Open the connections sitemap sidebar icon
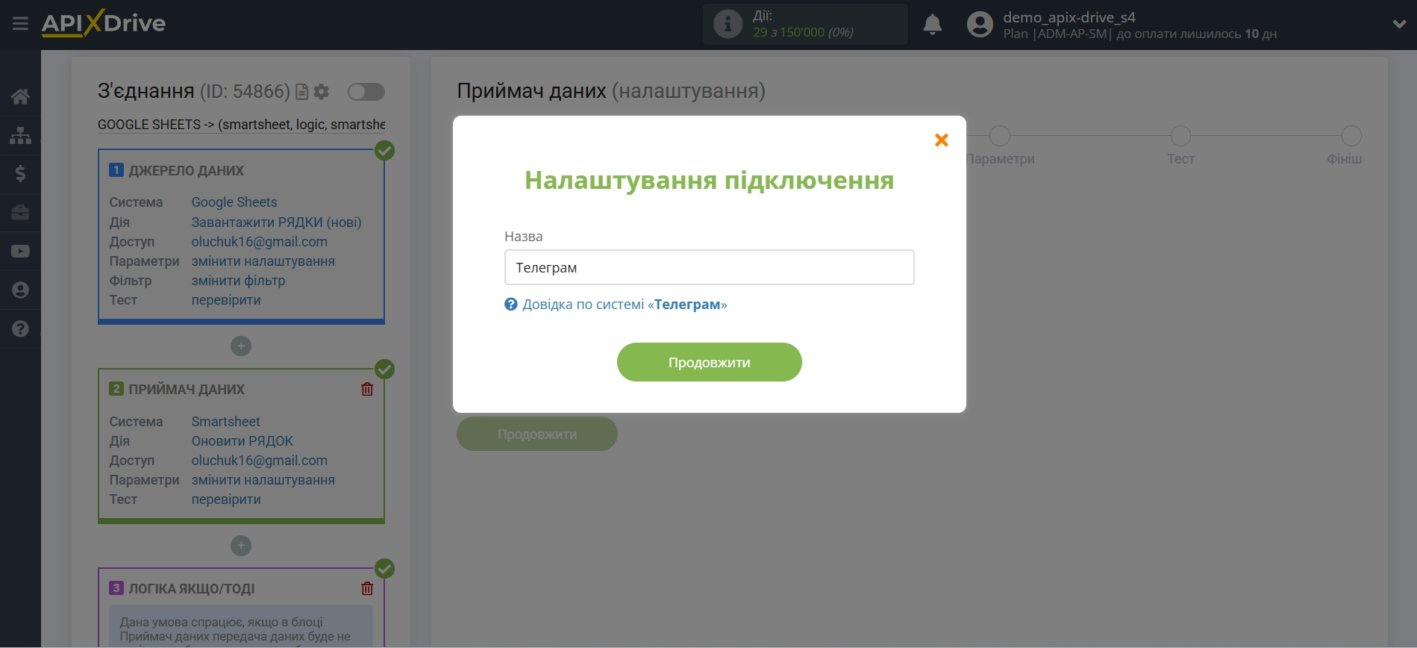Image resolution: width=1417 pixels, height=648 pixels. pyautogui.click(x=20, y=135)
